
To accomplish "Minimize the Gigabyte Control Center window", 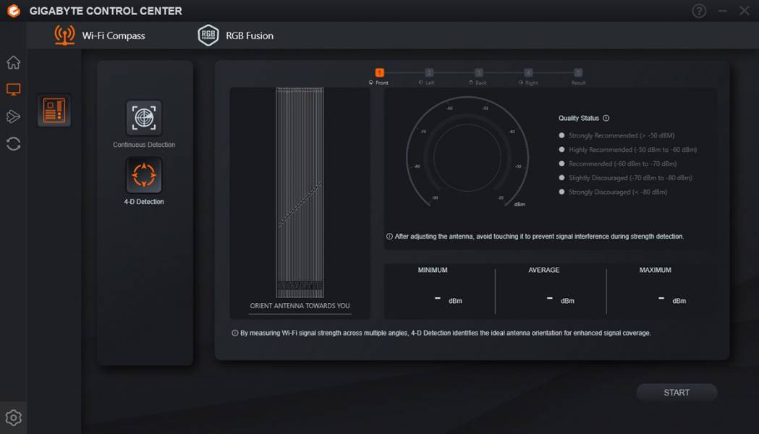I will [722, 11].
